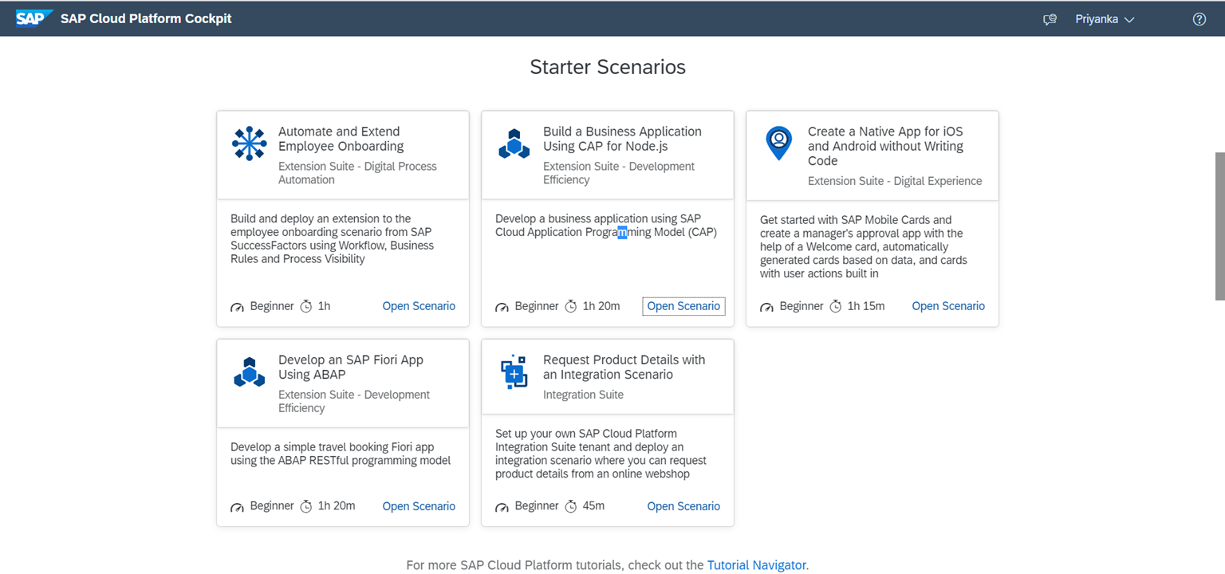The height and width of the screenshot is (574, 1225).
Task: Open Scenario for CAP Node.js application
Action: coord(683,306)
